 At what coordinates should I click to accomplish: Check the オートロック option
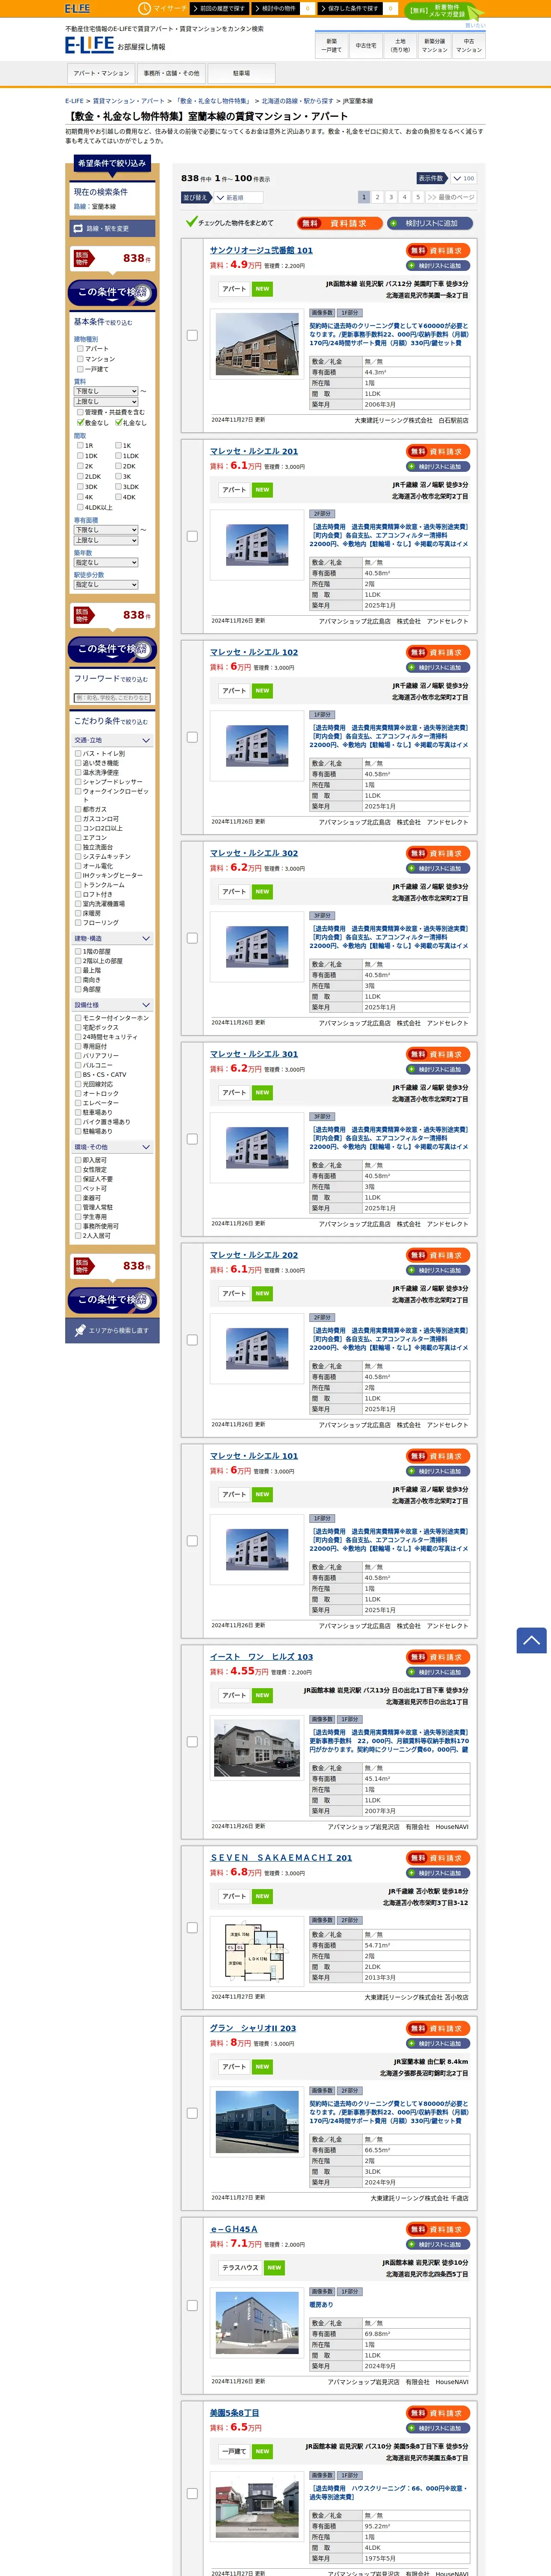[x=79, y=1094]
